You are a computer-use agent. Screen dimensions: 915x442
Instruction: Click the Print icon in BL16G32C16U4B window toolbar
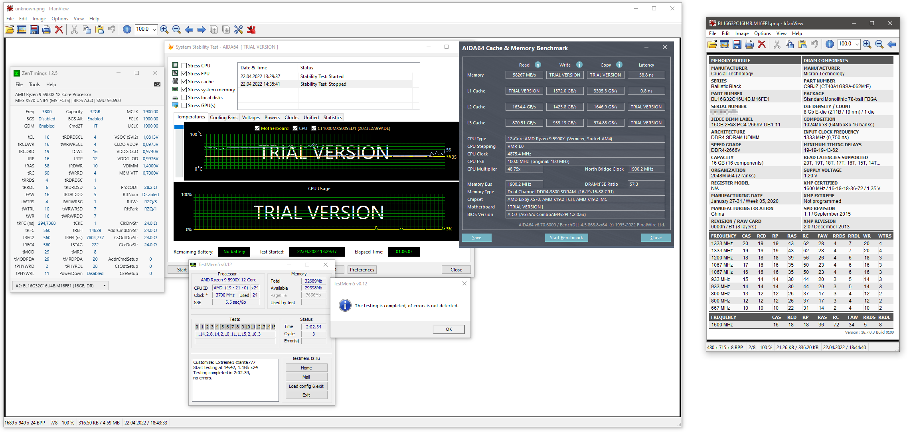point(749,44)
